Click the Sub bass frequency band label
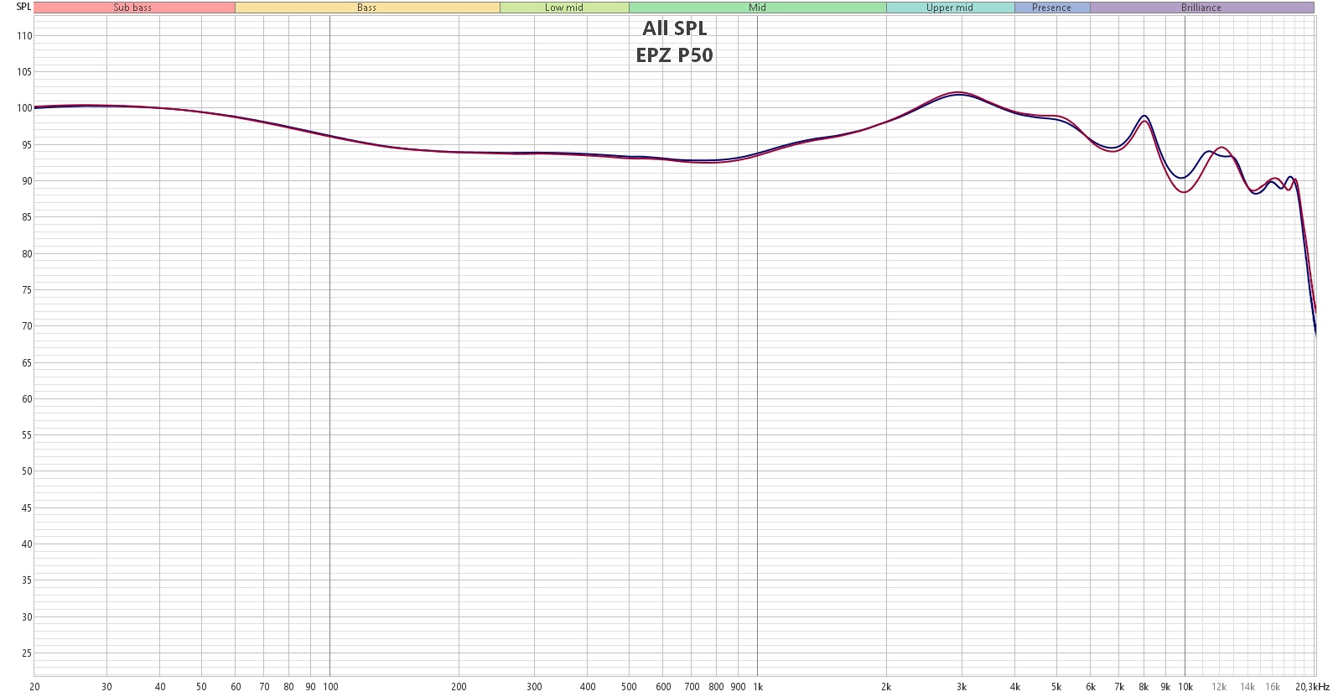Image resolution: width=1333 pixels, height=697 pixels. pyautogui.click(x=134, y=8)
